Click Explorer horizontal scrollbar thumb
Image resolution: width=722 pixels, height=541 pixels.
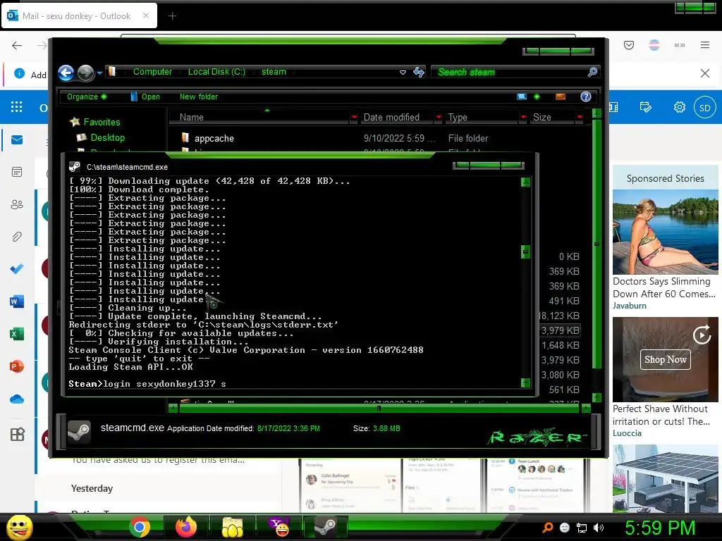(x=379, y=408)
